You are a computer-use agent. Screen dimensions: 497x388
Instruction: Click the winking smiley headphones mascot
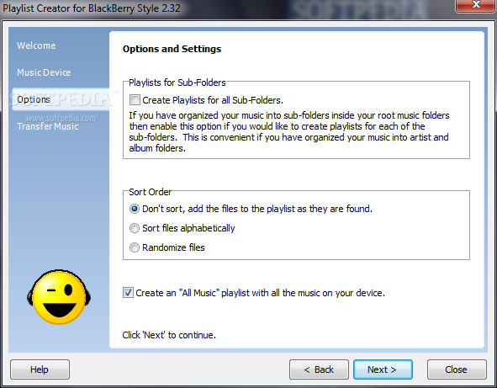(x=59, y=297)
